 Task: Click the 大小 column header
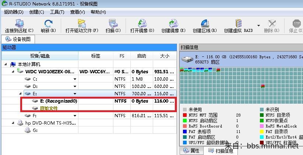[x=165, y=56]
